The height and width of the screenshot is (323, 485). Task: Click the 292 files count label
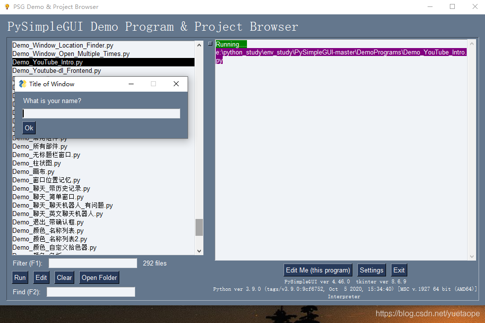point(154,263)
